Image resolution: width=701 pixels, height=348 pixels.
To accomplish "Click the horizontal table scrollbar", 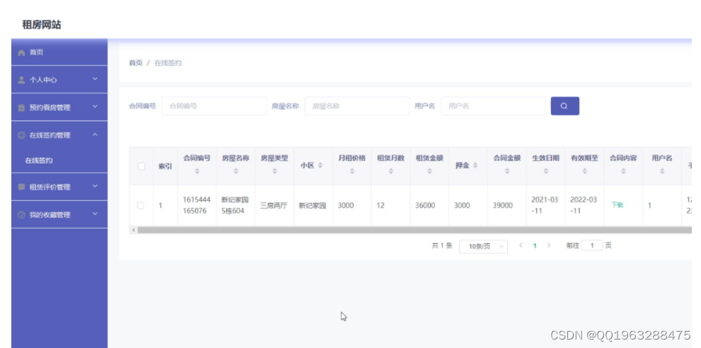I will [410, 230].
